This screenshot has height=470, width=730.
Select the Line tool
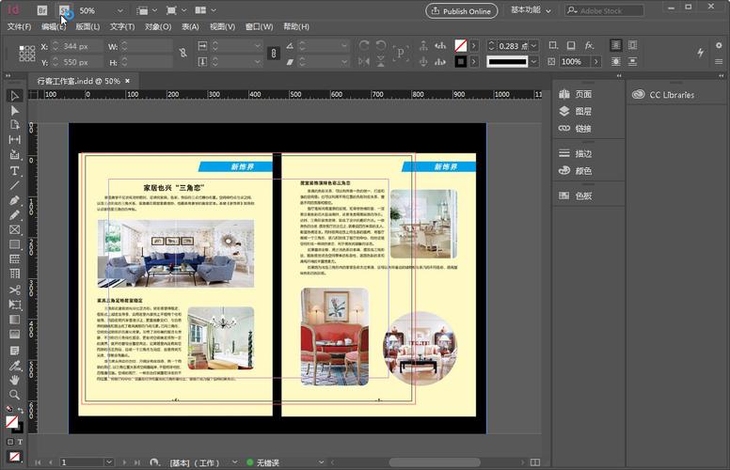pyautogui.click(x=14, y=185)
